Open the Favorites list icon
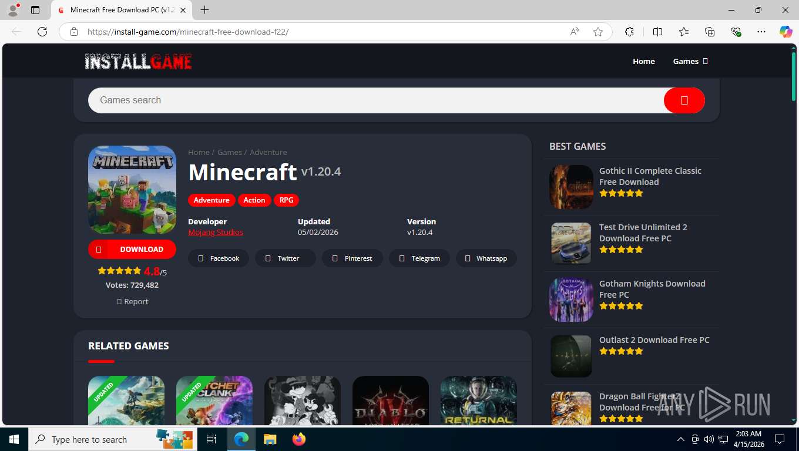 point(684,32)
